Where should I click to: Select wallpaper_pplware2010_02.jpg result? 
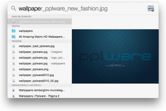point(40,81)
